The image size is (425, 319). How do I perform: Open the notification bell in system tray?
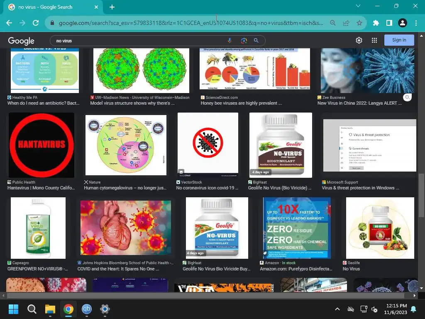pos(414,309)
